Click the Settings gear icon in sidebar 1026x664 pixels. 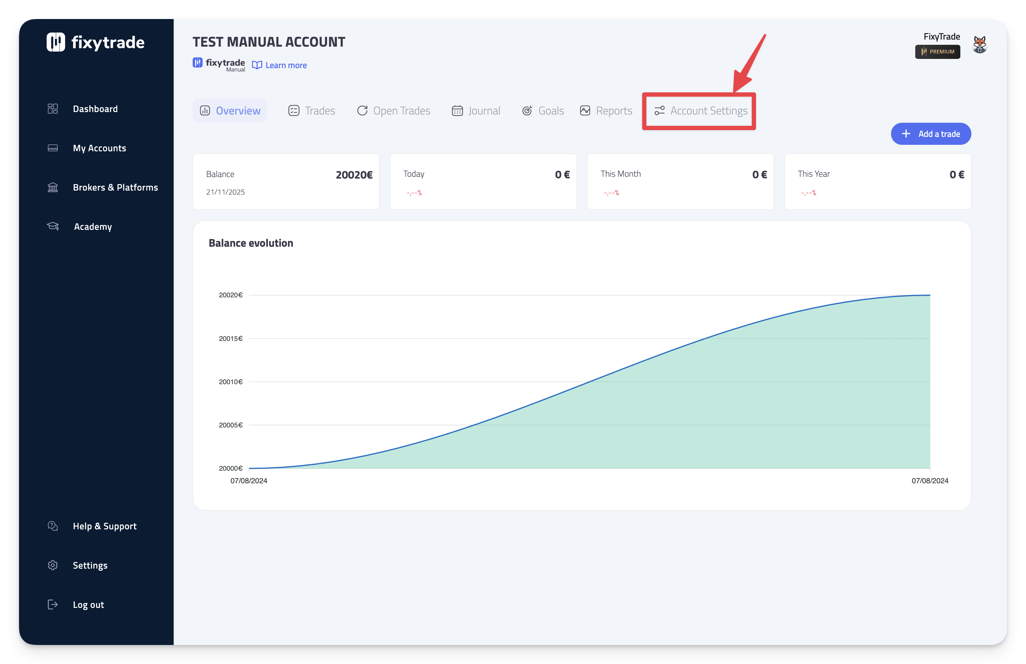pos(52,565)
